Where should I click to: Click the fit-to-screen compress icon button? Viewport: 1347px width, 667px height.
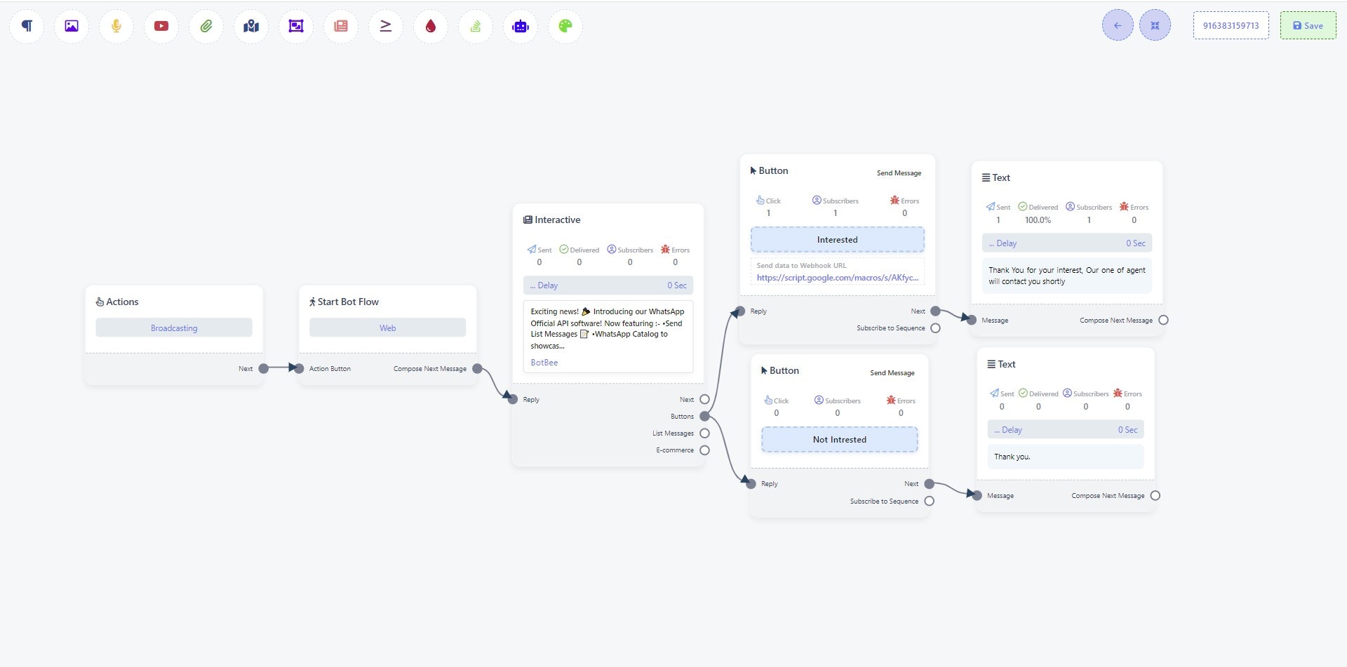[1155, 25]
